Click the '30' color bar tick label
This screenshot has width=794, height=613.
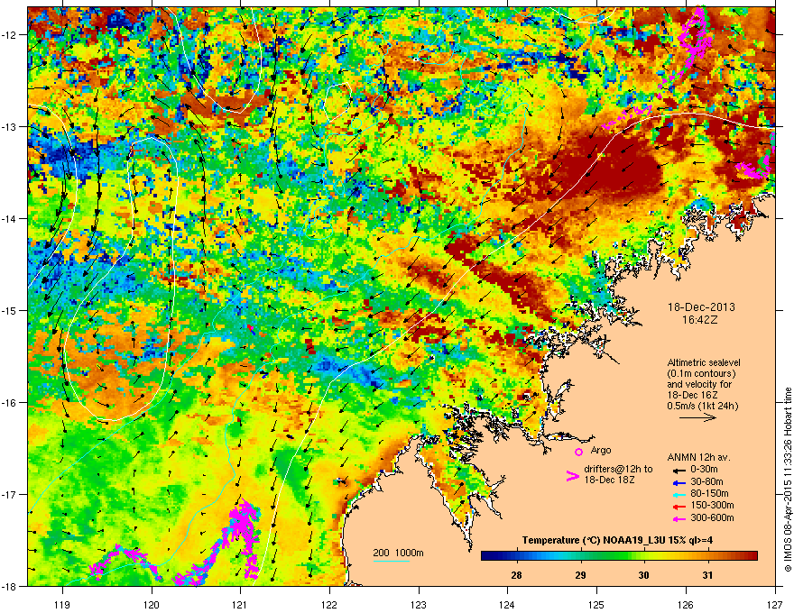643,575
